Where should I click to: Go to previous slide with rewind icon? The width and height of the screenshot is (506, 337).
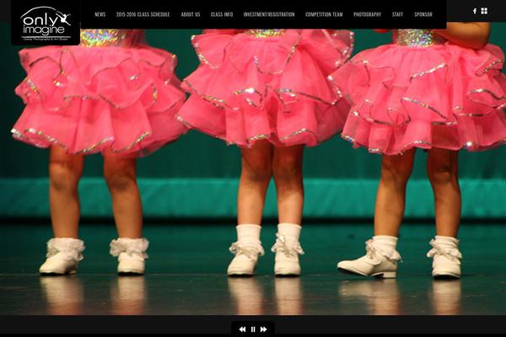[242, 329]
